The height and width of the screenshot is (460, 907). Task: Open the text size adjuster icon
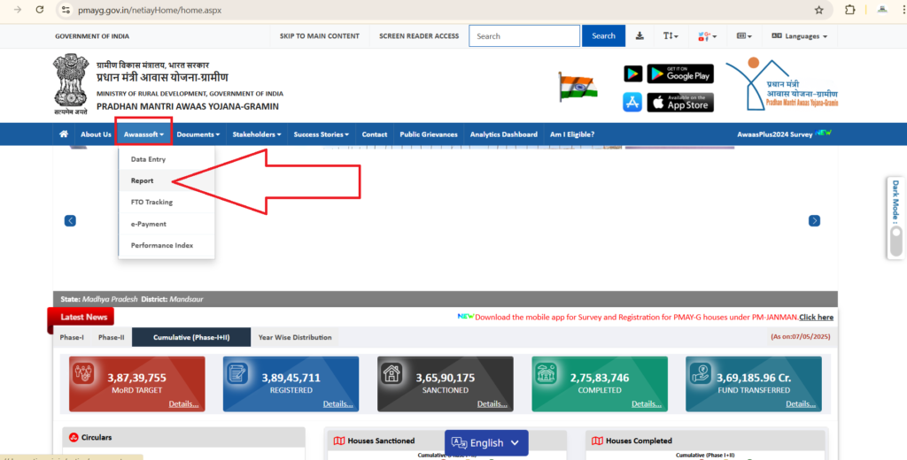click(671, 36)
